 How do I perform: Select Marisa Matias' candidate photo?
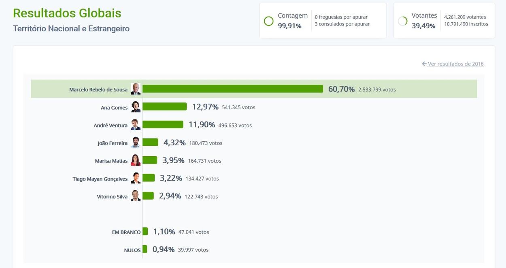tap(135, 160)
